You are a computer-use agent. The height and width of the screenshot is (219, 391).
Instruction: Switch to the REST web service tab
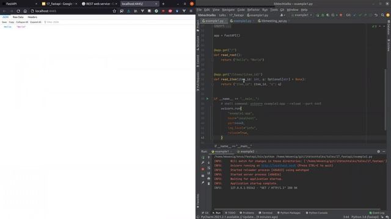tap(99, 4)
